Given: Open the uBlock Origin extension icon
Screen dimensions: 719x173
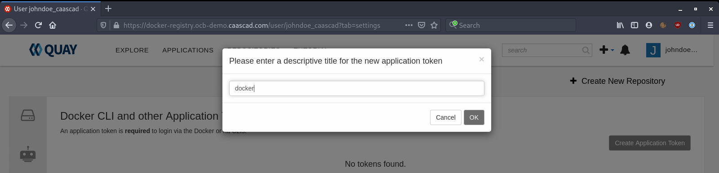Looking at the screenshot, I should click(x=678, y=25).
